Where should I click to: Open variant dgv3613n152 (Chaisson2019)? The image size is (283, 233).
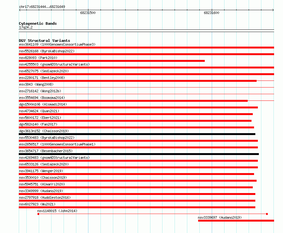tap(44, 131)
